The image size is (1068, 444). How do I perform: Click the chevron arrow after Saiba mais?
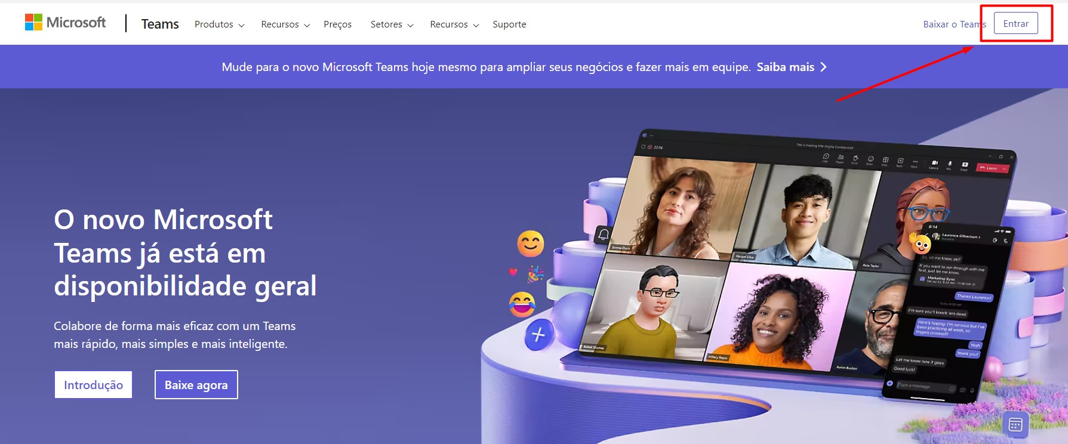(x=824, y=67)
